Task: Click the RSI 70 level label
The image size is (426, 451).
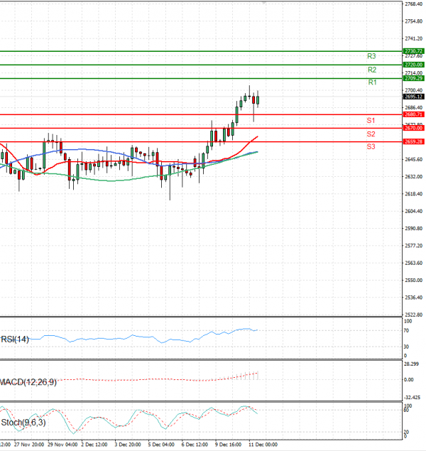Action: coord(406,331)
